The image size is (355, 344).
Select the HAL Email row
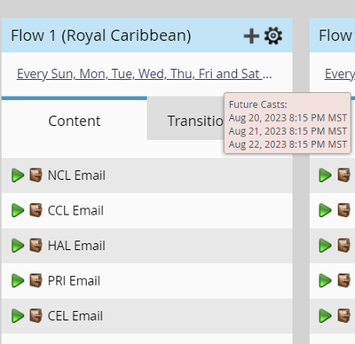[x=147, y=246]
